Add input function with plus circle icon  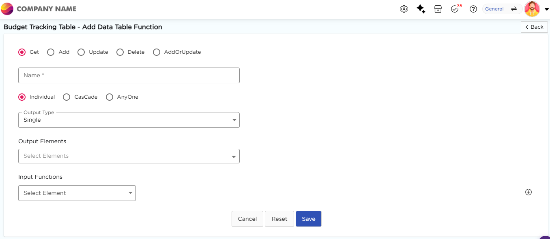click(528, 192)
